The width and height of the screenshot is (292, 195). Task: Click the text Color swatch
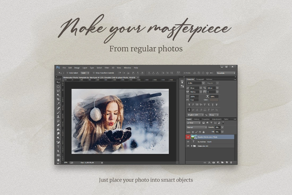pos(214,100)
